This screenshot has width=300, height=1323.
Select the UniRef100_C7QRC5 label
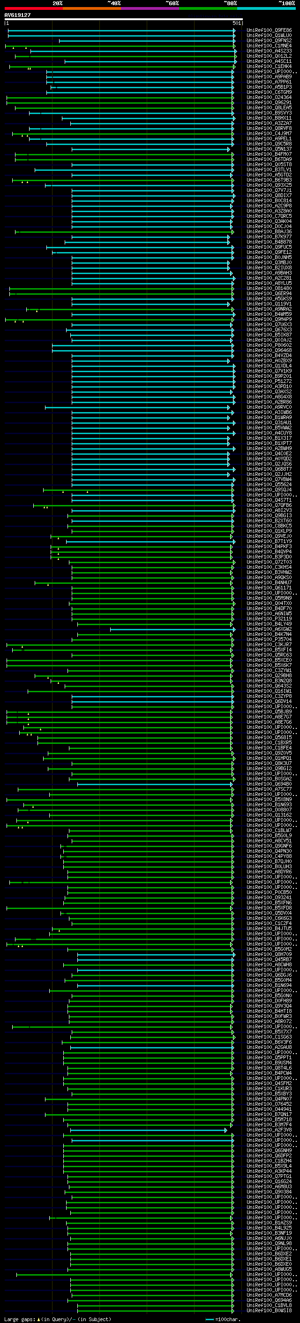pos(269,216)
